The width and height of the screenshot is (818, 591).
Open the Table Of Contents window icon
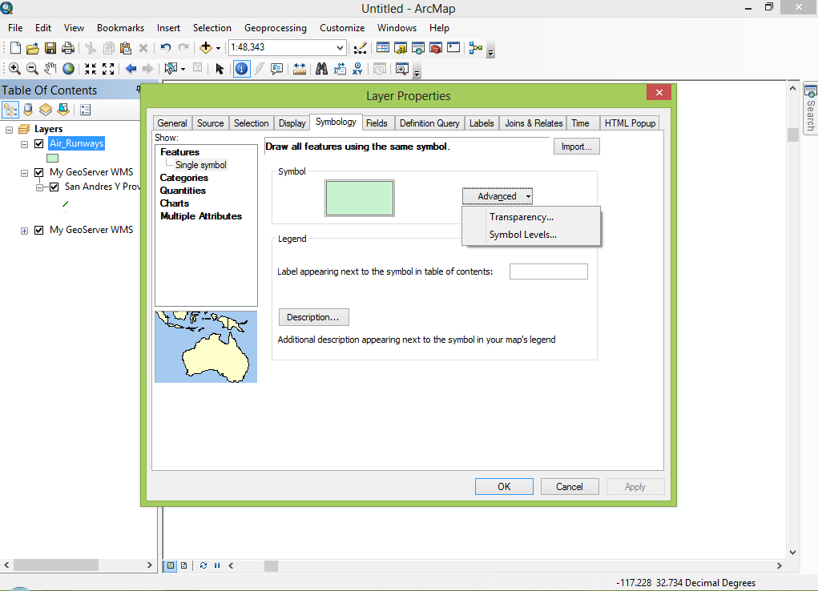click(x=382, y=48)
